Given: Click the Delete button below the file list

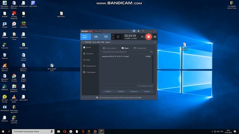Looking at the screenshot, I should point(147,92).
